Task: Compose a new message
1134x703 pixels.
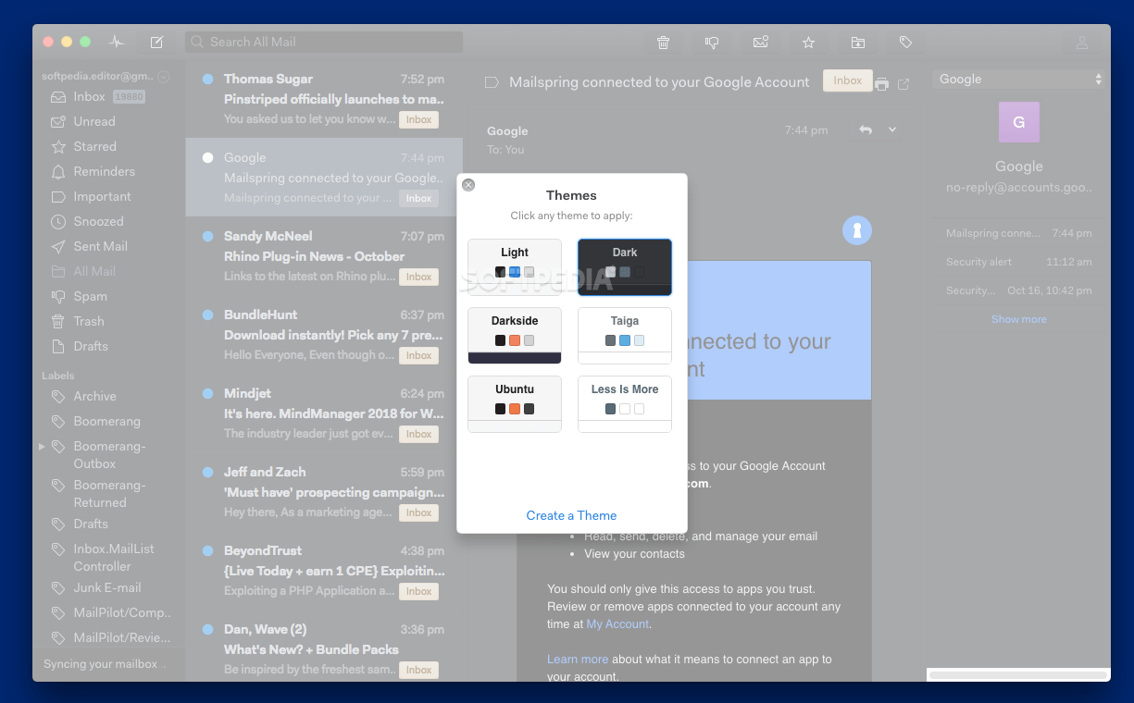Action: (x=156, y=42)
